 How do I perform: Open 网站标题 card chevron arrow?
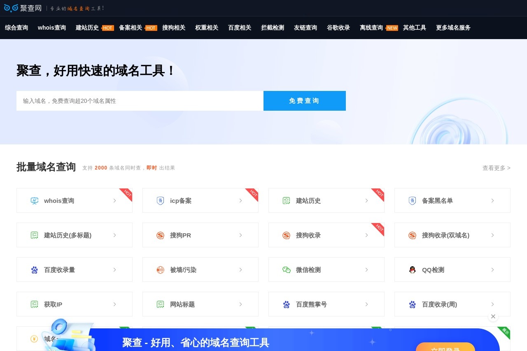click(x=241, y=305)
